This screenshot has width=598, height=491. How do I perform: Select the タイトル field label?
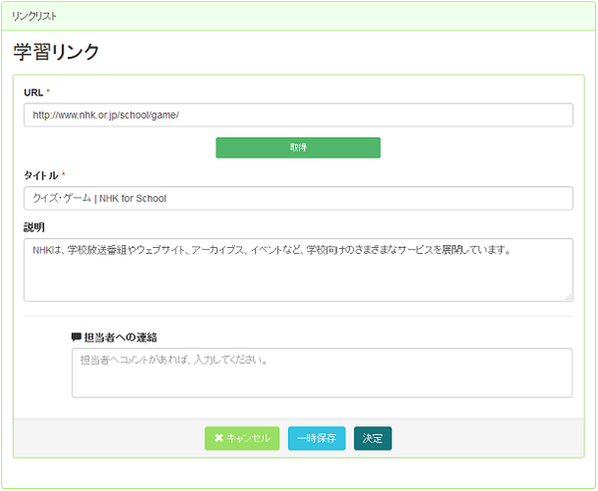(x=41, y=175)
